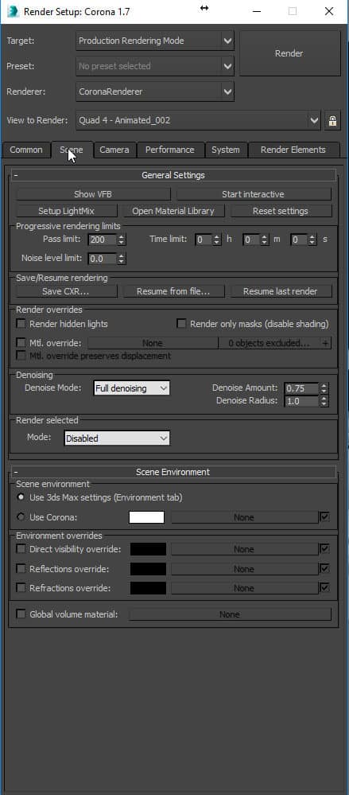This screenshot has height=795, width=349.
Task: Enable Render hidden lights checkbox
Action: click(21, 323)
